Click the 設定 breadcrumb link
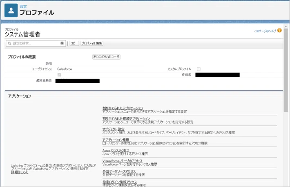 tap(23, 7)
